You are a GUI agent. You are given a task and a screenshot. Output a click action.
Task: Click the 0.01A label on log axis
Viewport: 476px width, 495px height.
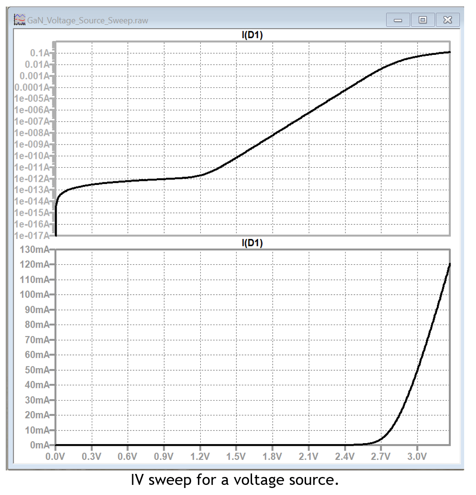[37, 65]
